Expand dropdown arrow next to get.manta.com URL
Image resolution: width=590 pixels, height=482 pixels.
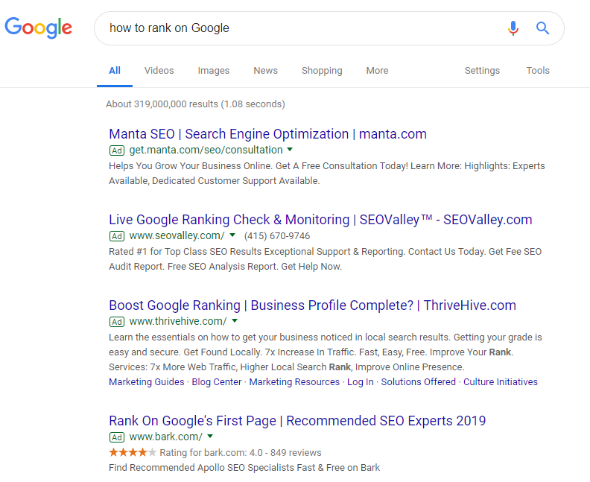tap(290, 150)
